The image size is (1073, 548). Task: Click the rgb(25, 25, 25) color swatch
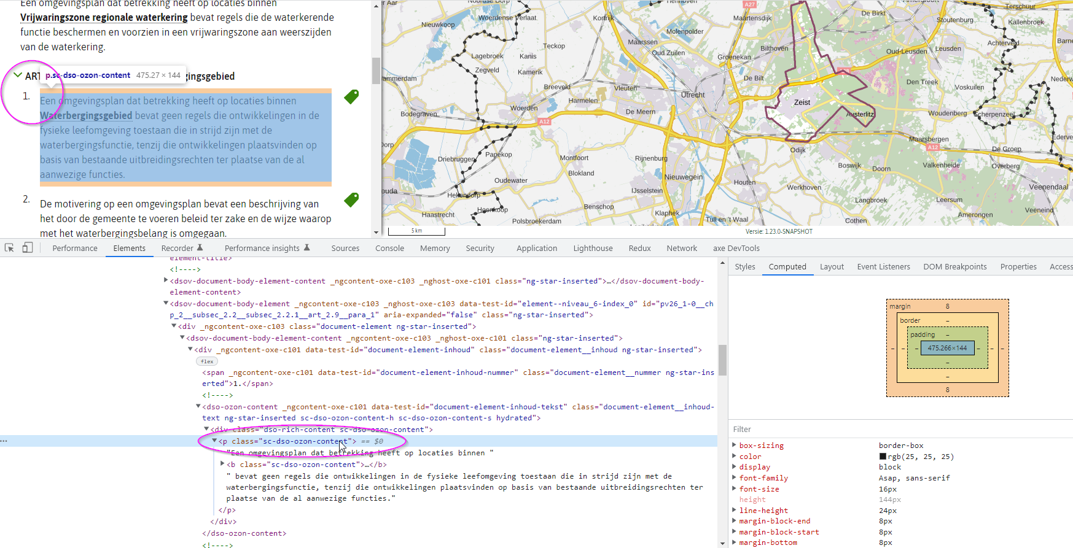(x=883, y=457)
